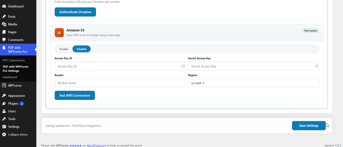Click Collapse Menu label
Viewport: 343px width, 147px height.
(x=18, y=135)
